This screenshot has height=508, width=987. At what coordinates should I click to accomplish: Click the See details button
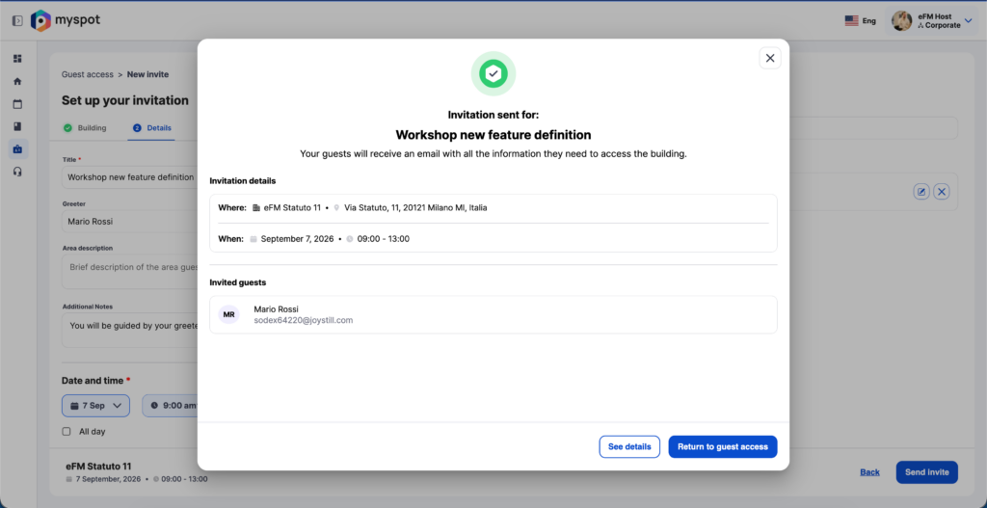pos(629,447)
